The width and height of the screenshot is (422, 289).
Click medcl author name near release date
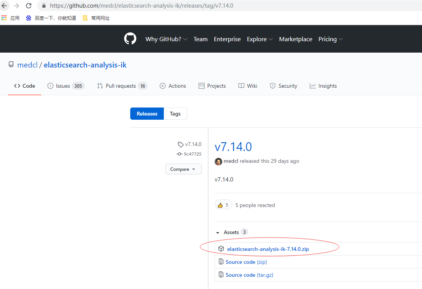point(231,161)
